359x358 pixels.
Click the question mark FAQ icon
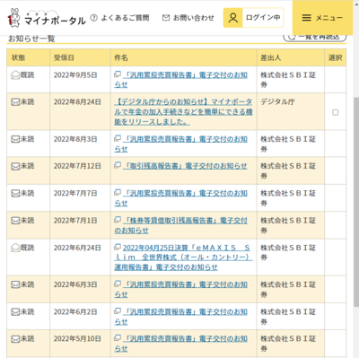[x=93, y=18]
